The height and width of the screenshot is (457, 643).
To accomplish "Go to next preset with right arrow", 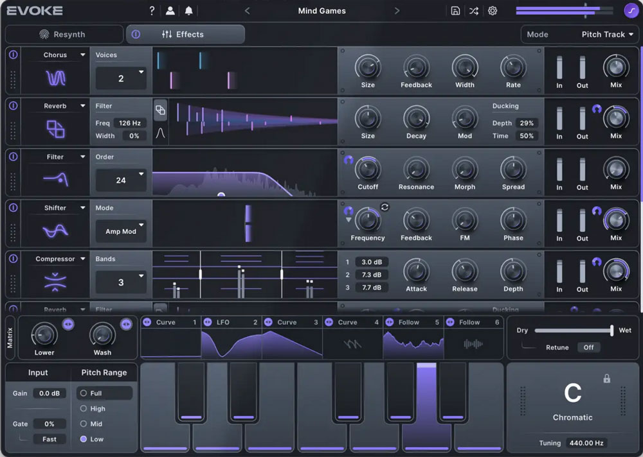I will [x=397, y=11].
